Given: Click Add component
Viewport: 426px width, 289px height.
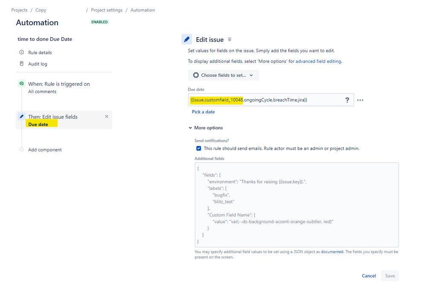Looking at the screenshot, I should 45,150.
